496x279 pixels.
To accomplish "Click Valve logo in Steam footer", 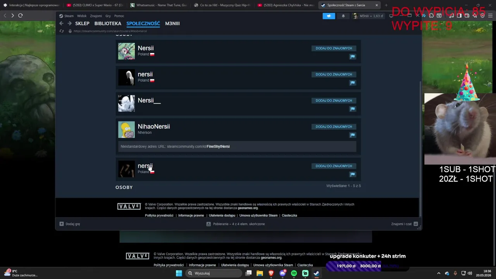I will click(x=129, y=207).
